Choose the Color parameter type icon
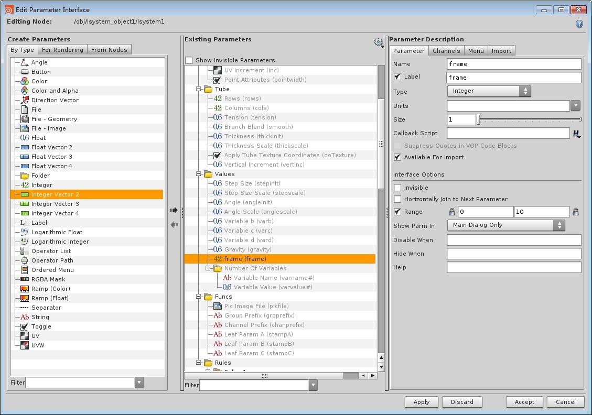Viewport: 592px width, 415px height. (25, 81)
